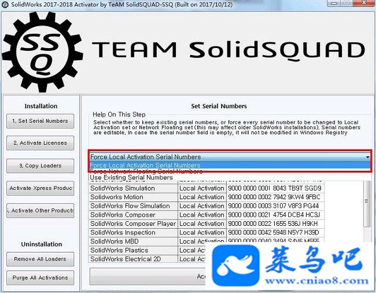376x293 pixels.
Task: Click Local Activation cell for SolidWorks Simulation
Action: click(x=202, y=188)
